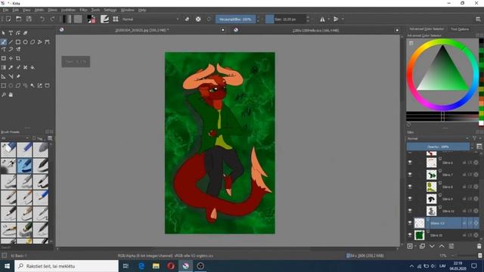This screenshot has height=272, width=484.
Task: Adjust the layer Opacity slider
Action: click(x=438, y=147)
